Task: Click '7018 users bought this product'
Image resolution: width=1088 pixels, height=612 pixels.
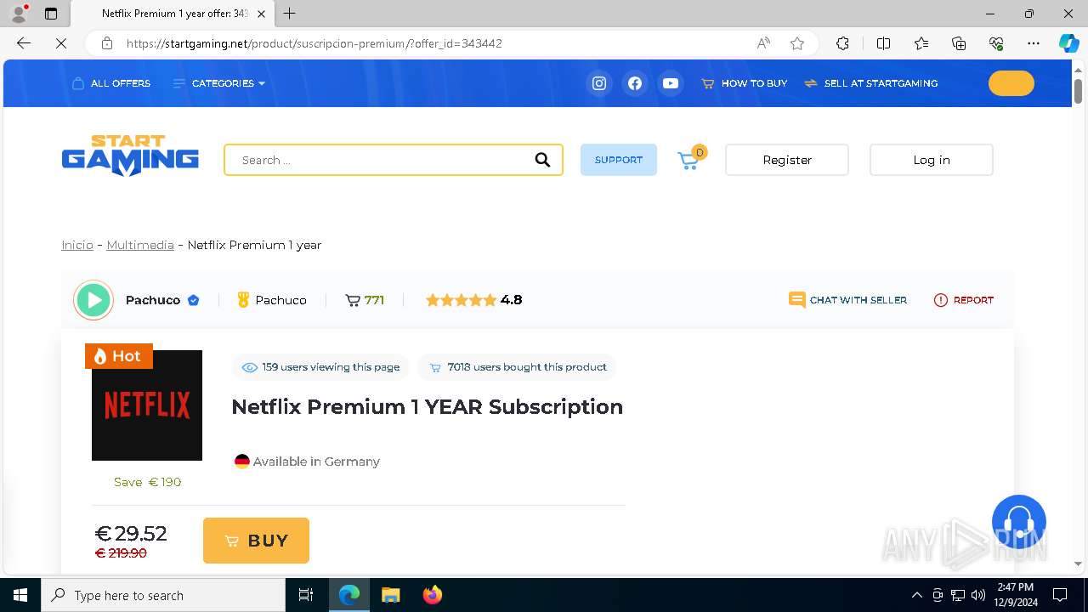Action: point(518,367)
